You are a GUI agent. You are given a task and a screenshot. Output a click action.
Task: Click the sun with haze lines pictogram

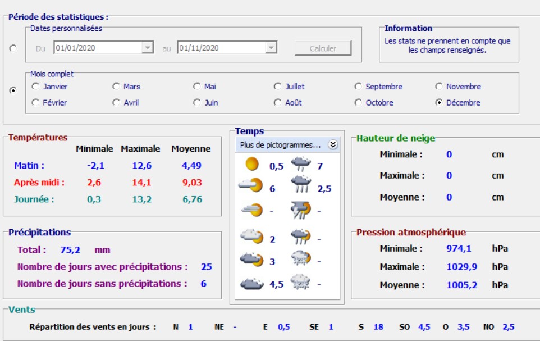pyautogui.click(x=252, y=210)
